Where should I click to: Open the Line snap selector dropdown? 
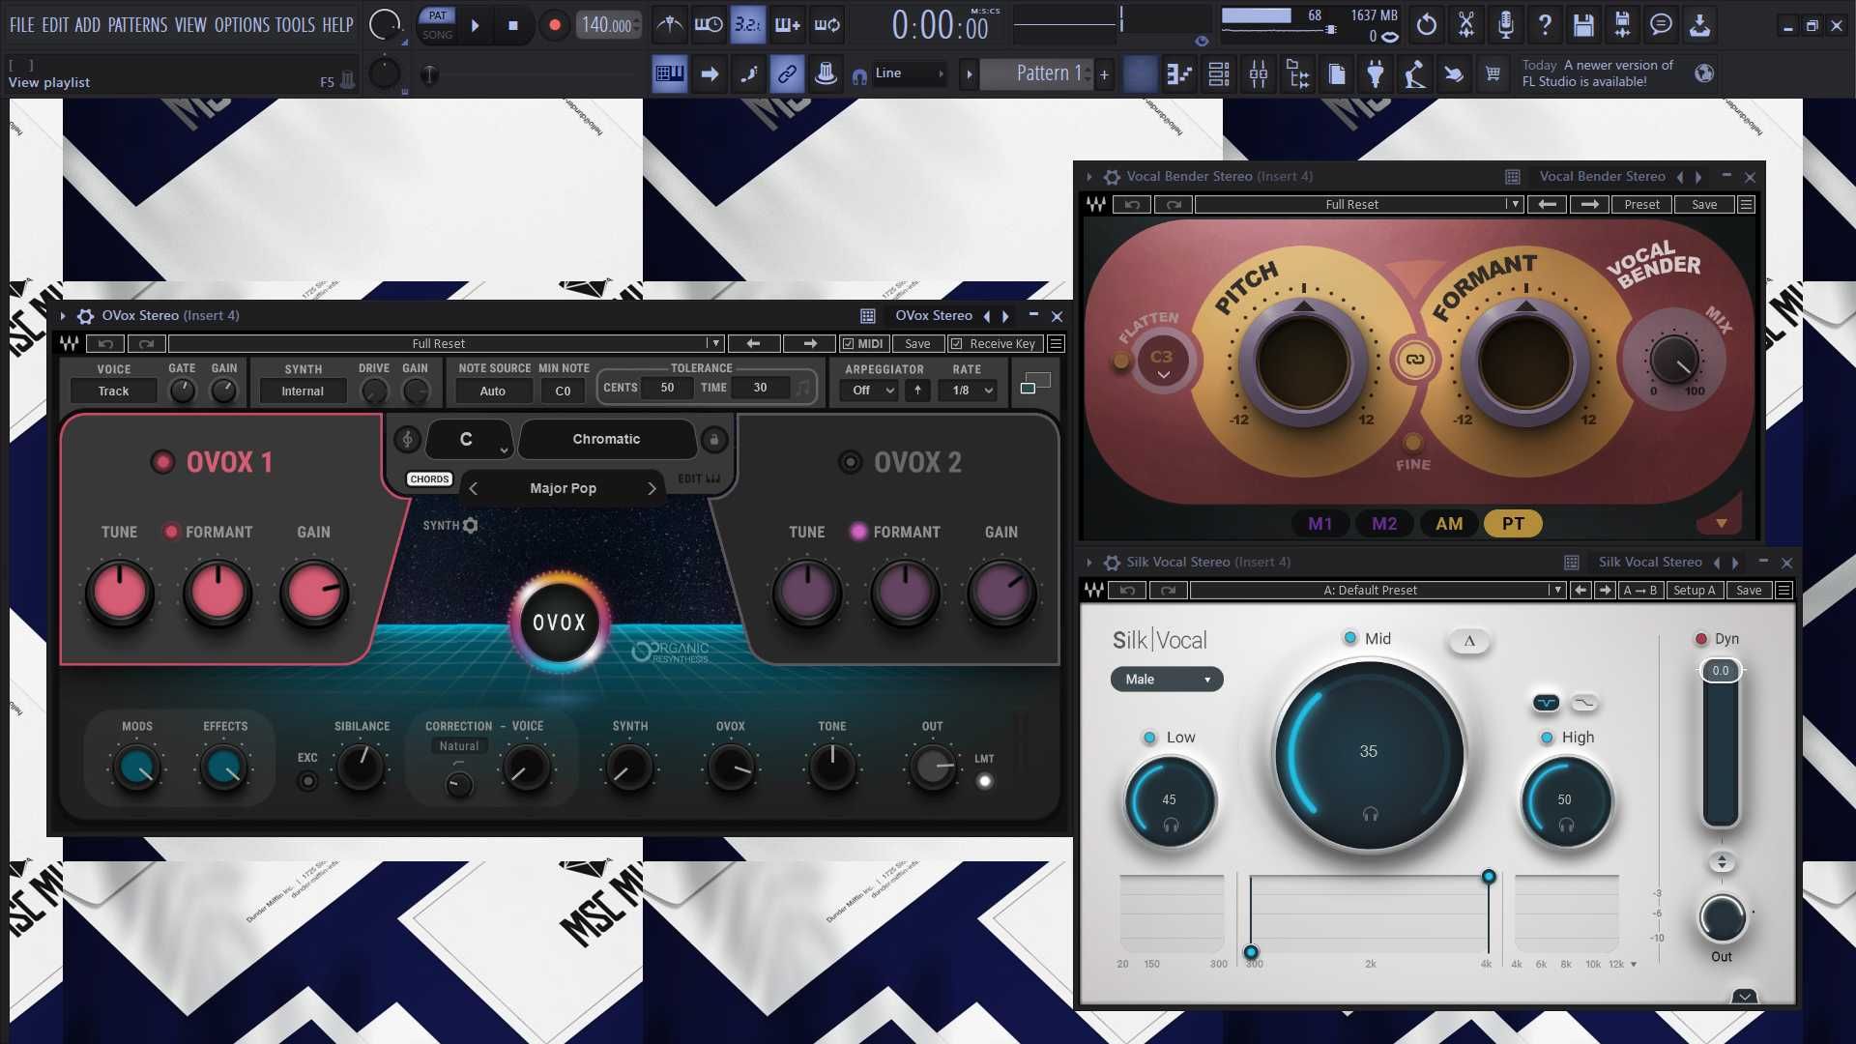coord(908,73)
